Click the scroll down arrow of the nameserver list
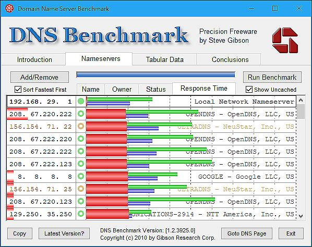Image resolution: width=312 pixels, height=247 pixels. [x=301, y=216]
